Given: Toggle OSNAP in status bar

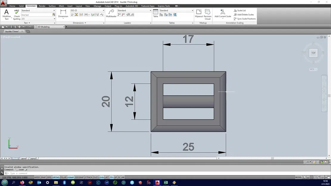Looking at the screenshot, I should tap(71, 177).
